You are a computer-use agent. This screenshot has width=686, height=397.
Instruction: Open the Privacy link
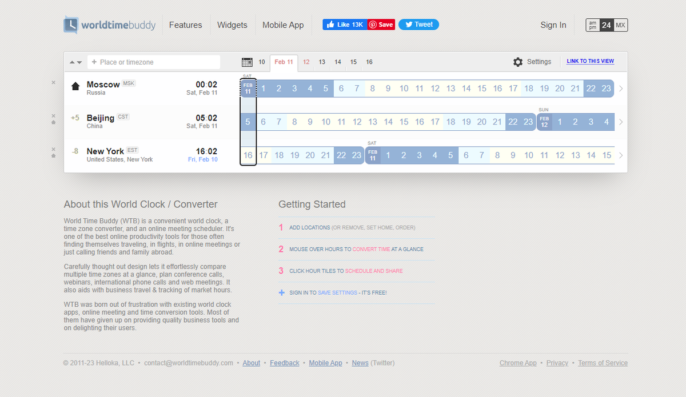pos(557,363)
